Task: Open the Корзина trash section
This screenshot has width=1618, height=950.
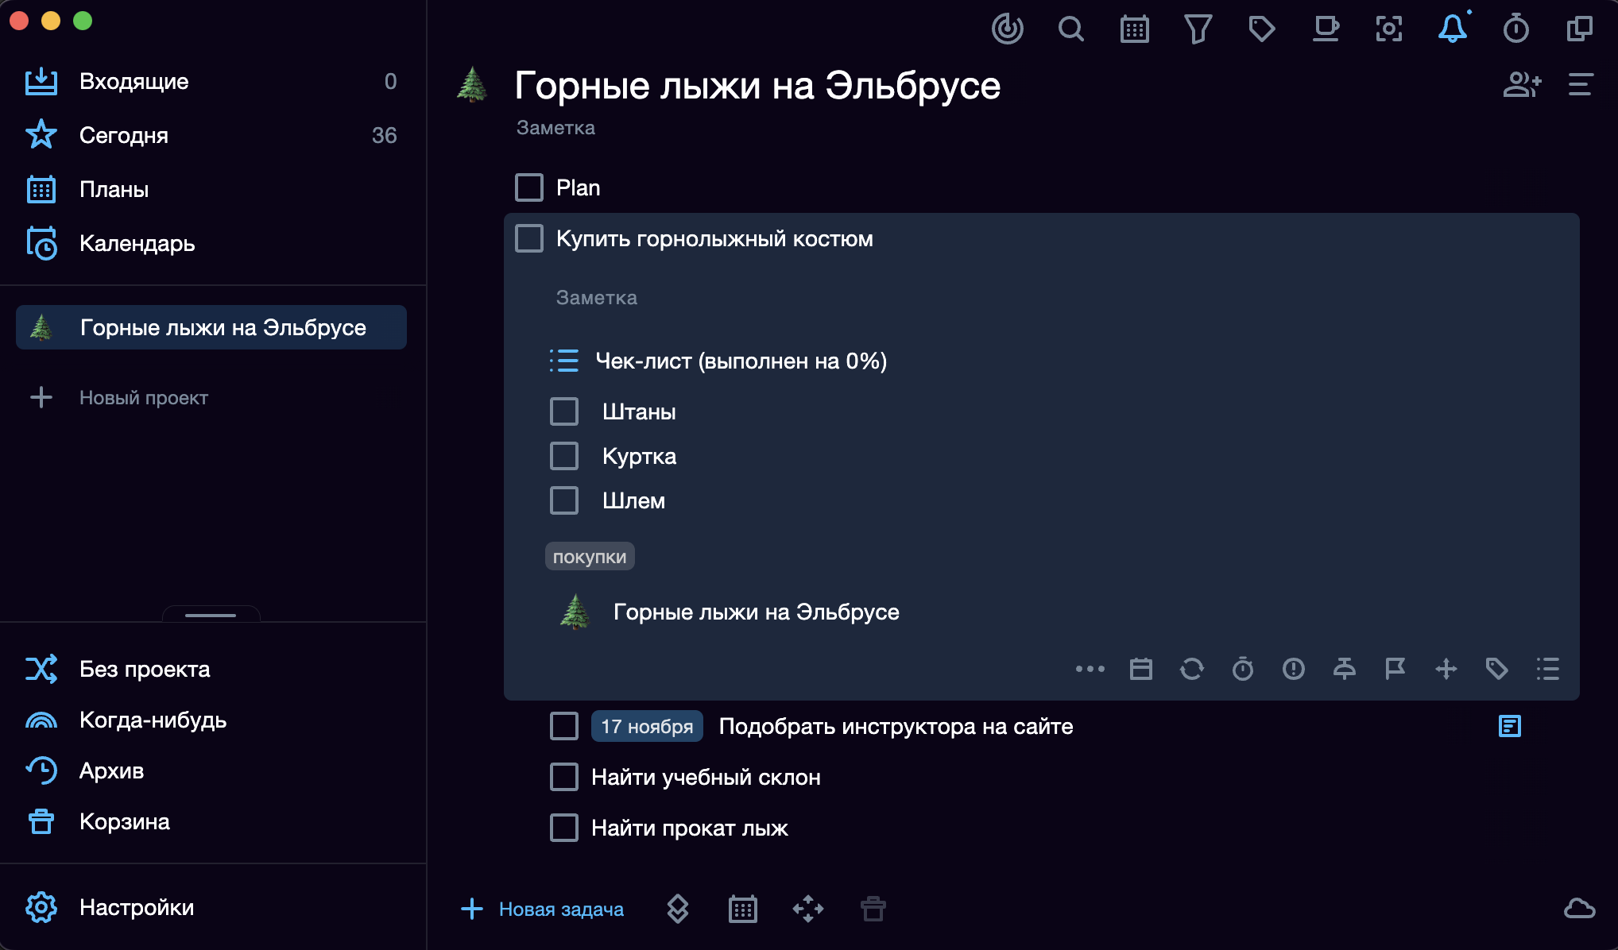Action: click(211, 821)
